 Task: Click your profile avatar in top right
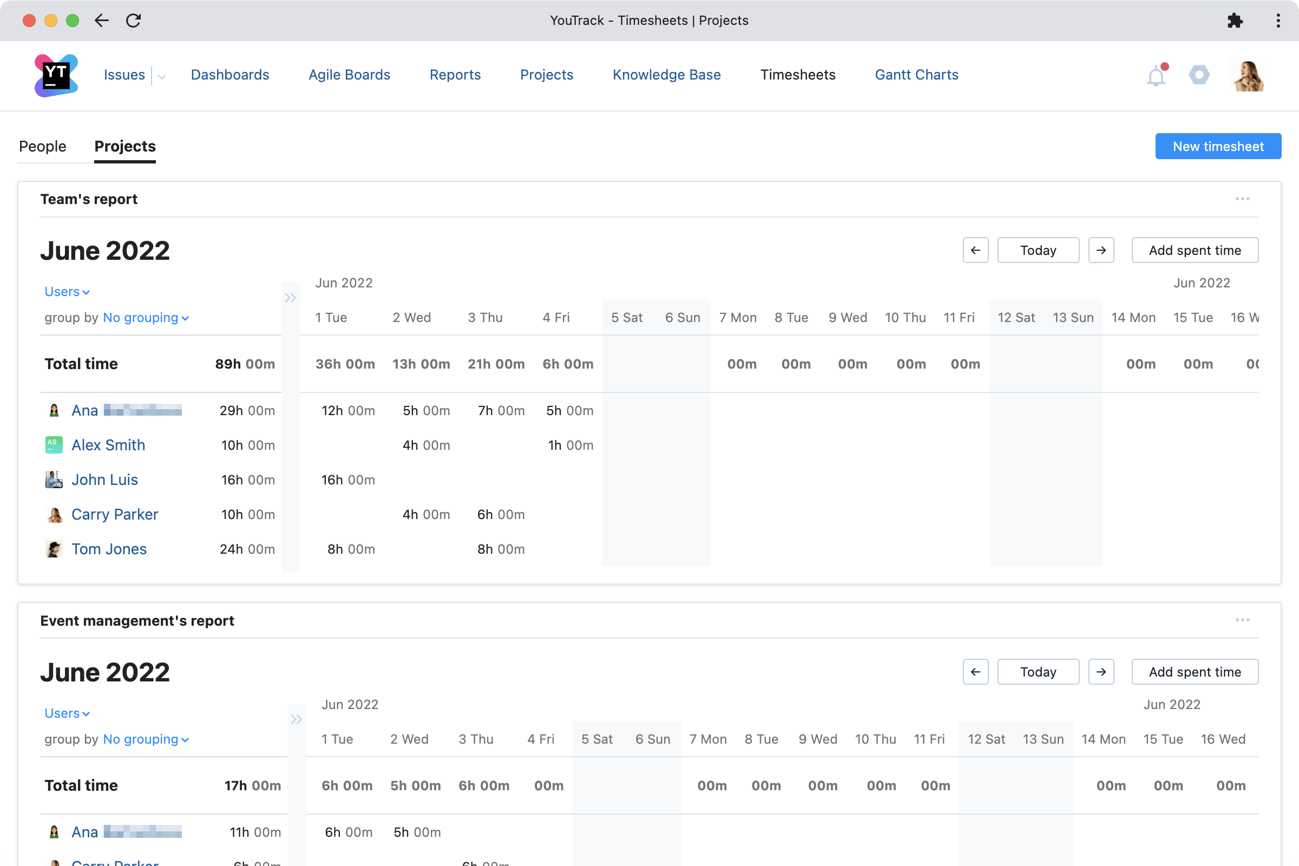1248,75
